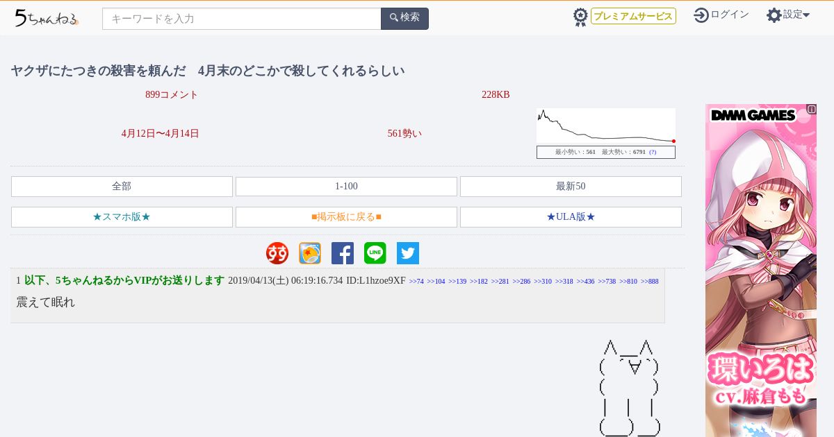The width and height of the screenshot is (834, 437).
Task: Click the post ID:L1hzoe9XF
Action: pyautogui.click(x=376, y=281)
